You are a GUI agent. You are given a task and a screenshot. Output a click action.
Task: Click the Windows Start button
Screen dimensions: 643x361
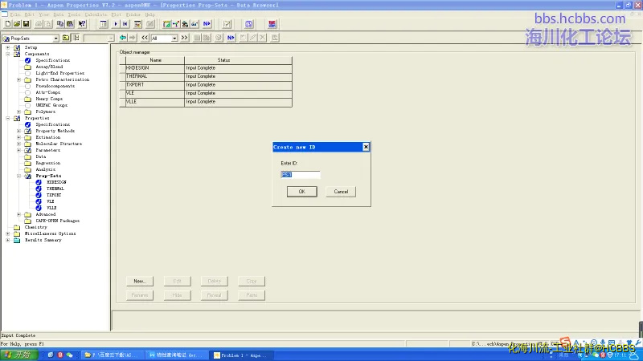pos(19,355)
